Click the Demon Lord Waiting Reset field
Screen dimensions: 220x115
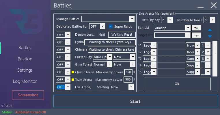[122, 35]
